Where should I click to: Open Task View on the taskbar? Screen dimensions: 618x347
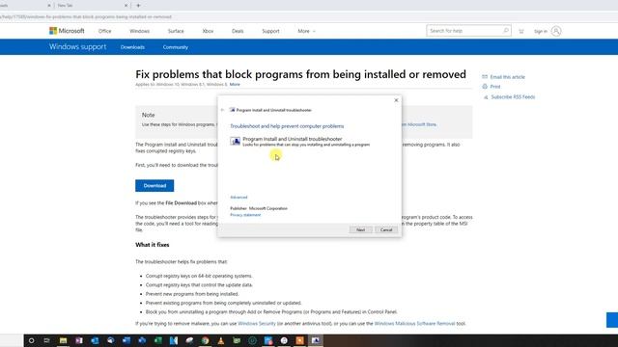click(47, 340)
